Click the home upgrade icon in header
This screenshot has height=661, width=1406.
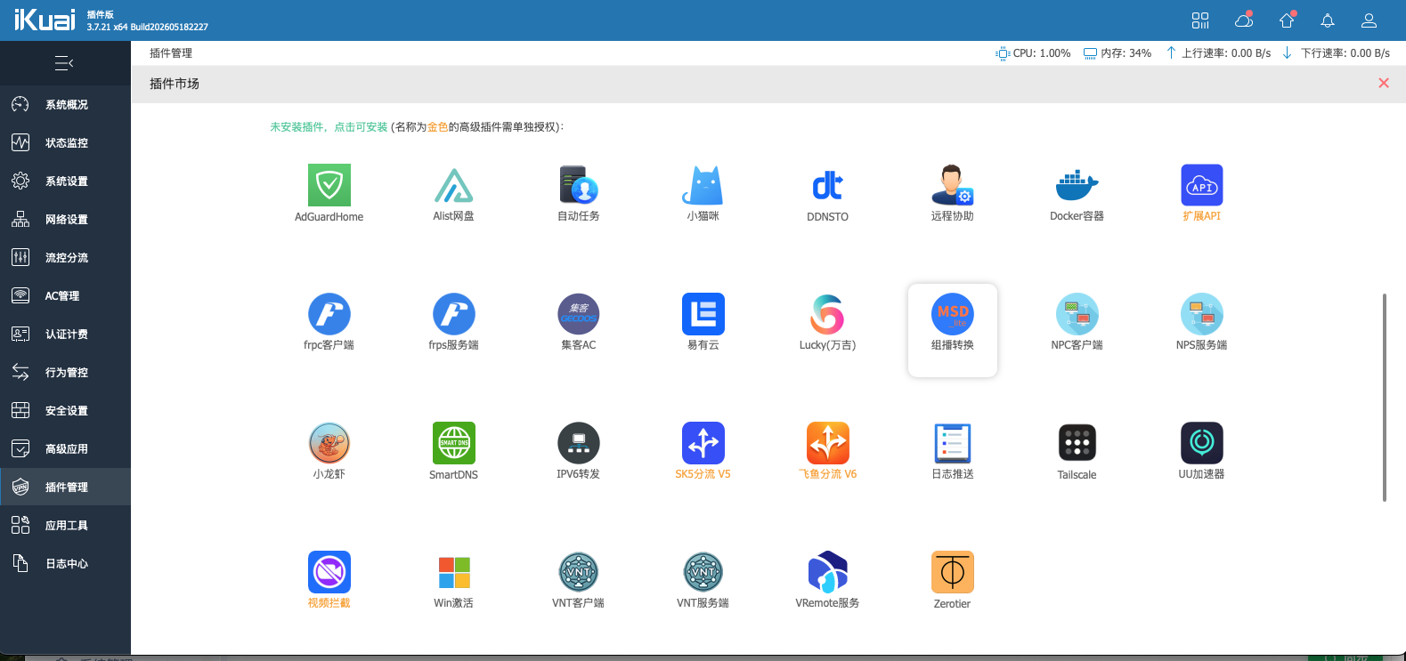pos(1287,20)
